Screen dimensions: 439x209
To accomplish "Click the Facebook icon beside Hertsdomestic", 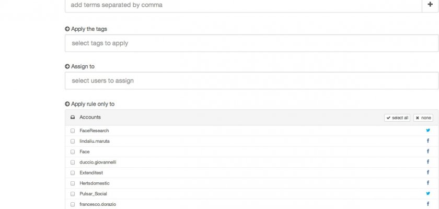I will tap(428, 183).
